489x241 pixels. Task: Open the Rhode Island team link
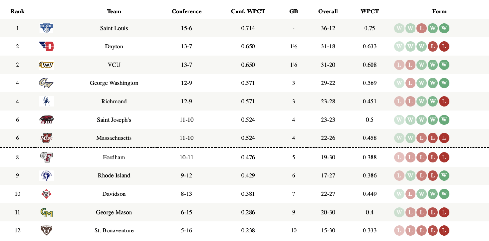(x=114, y=175)
